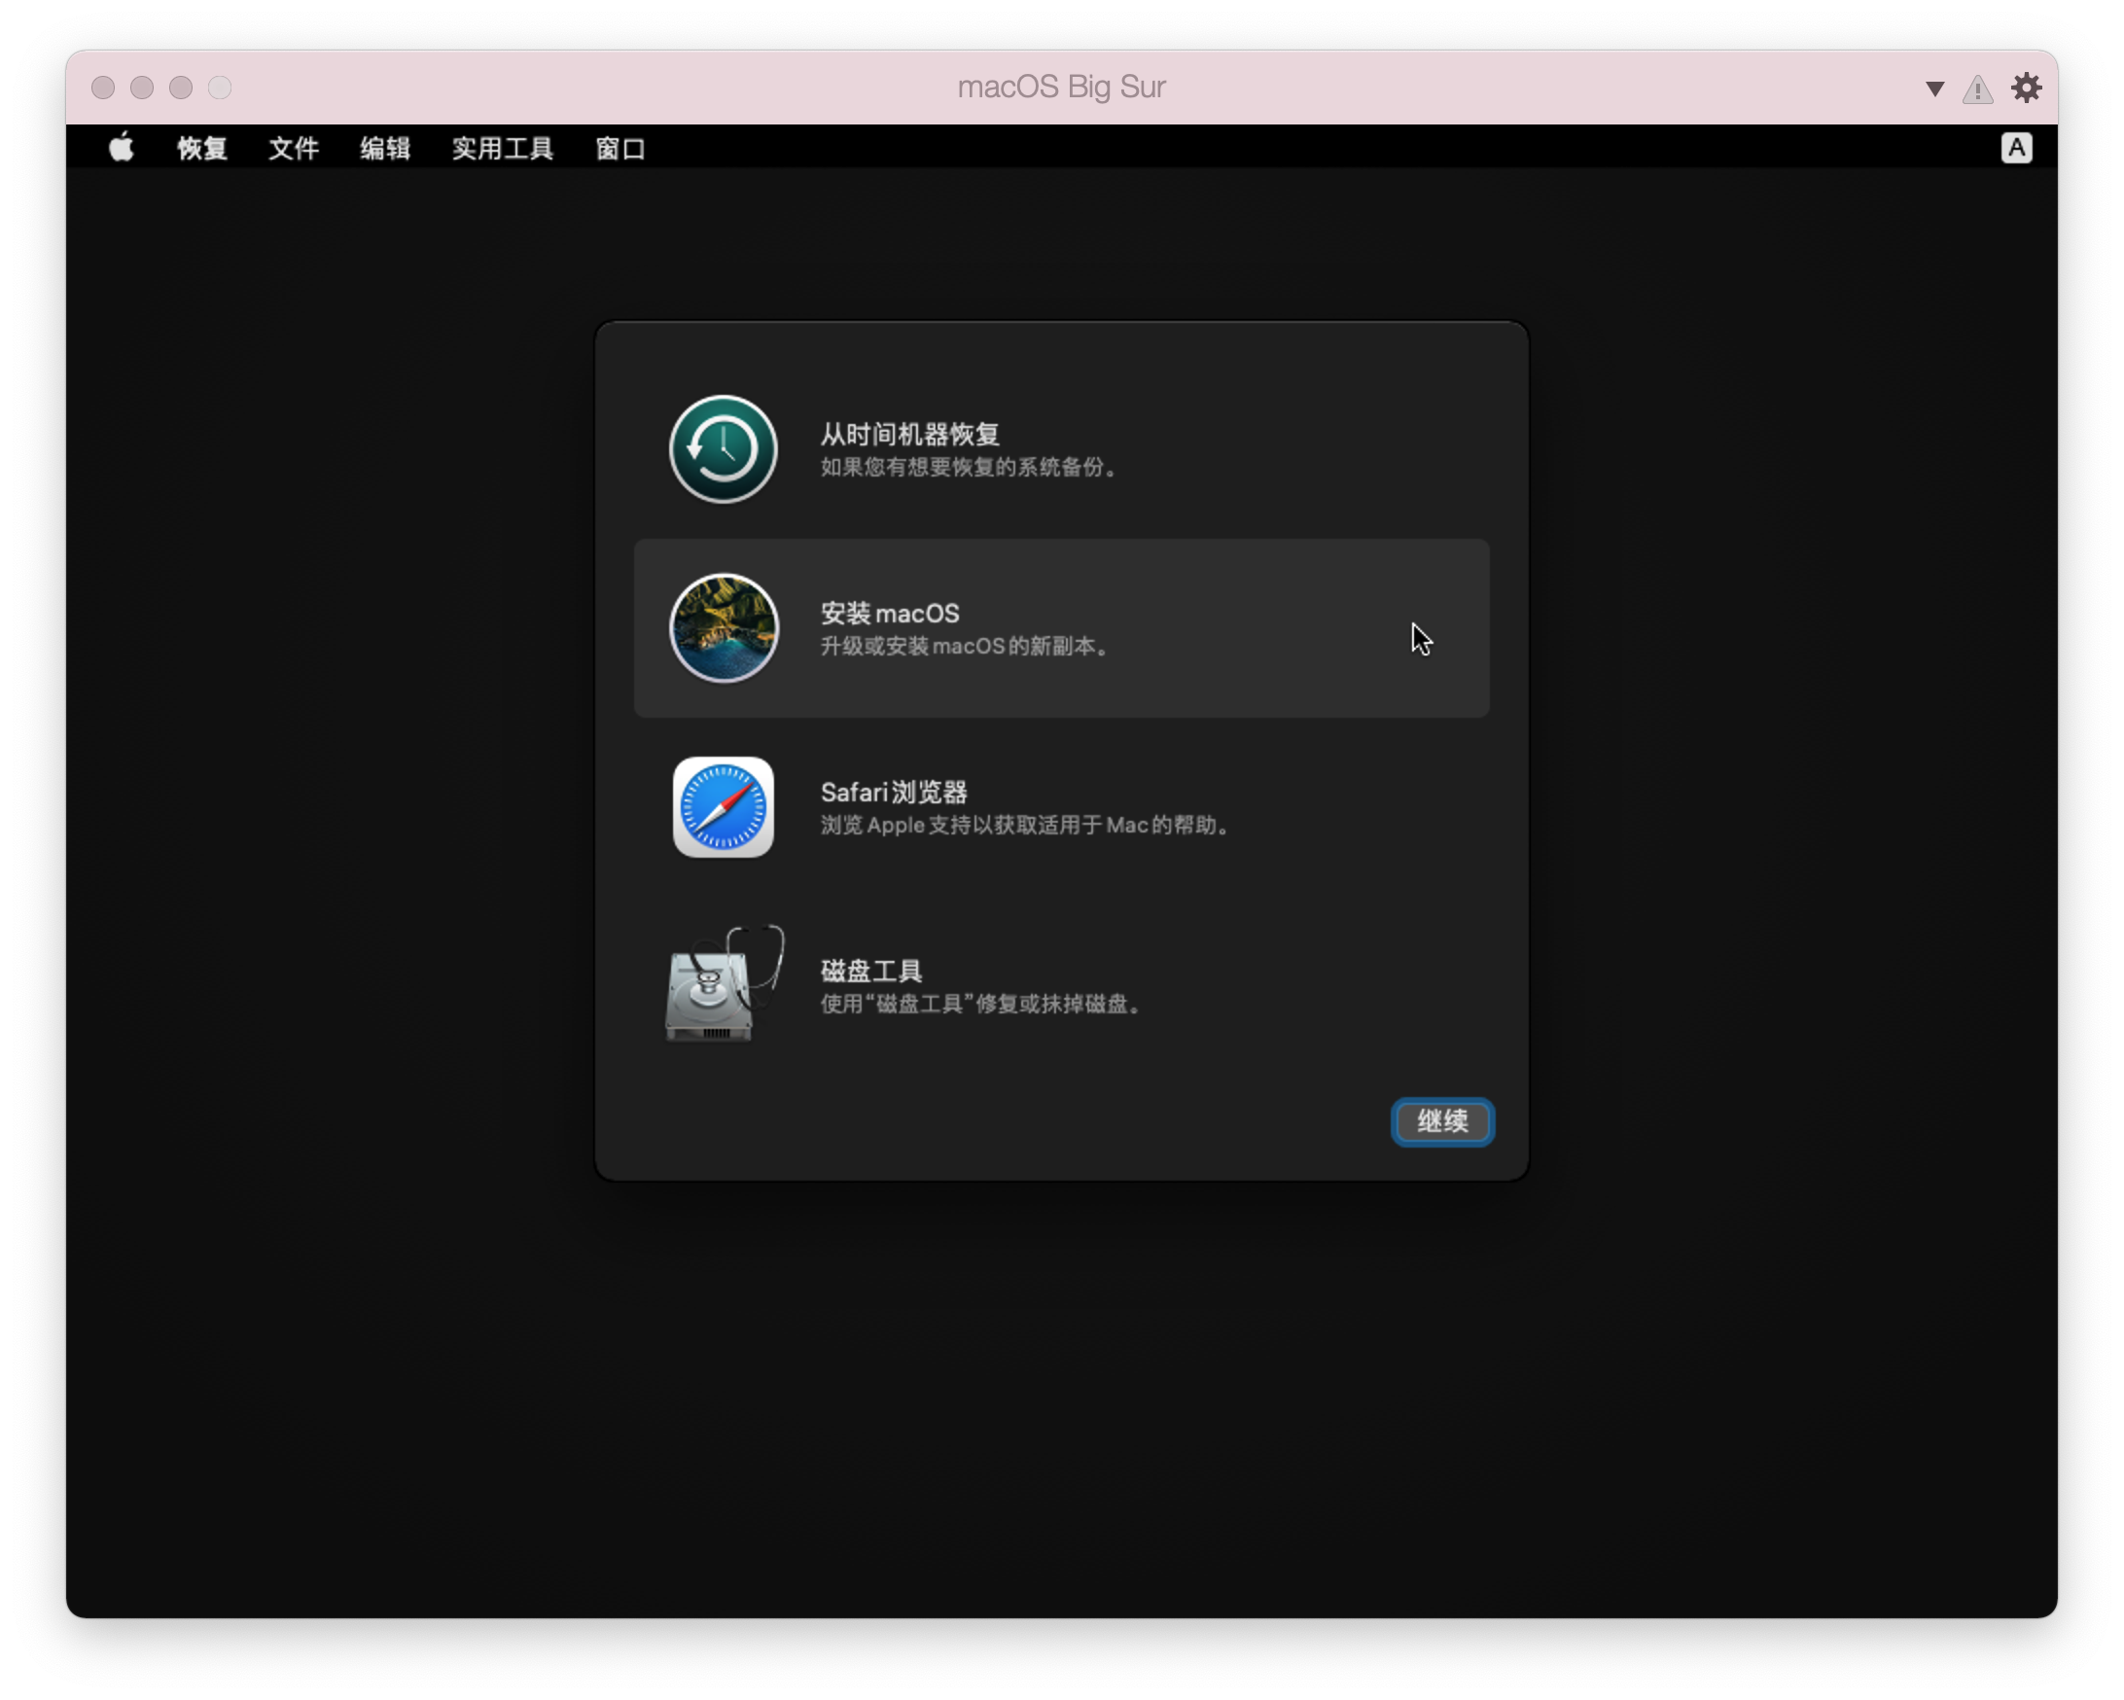Select the 磁盘工具 option row
Image resolution: width=2124 pixels, height=1700 pixels.
point(1059,986)
